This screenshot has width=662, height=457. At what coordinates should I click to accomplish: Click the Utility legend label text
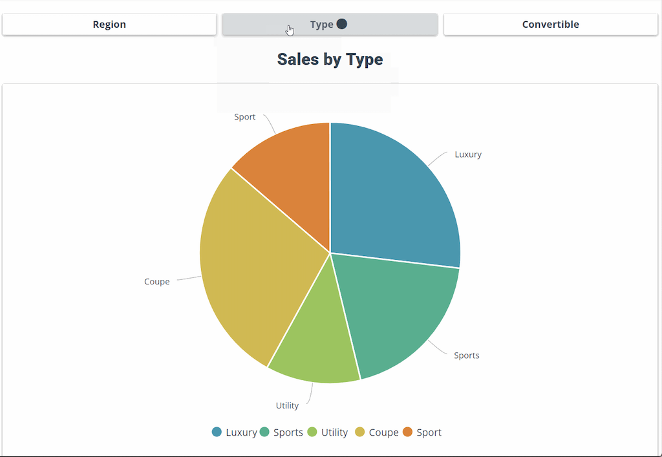(334, 432)
